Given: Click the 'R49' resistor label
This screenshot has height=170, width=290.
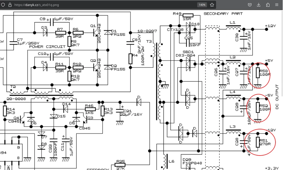Looking at the screenshot, I should pos(177,14).
